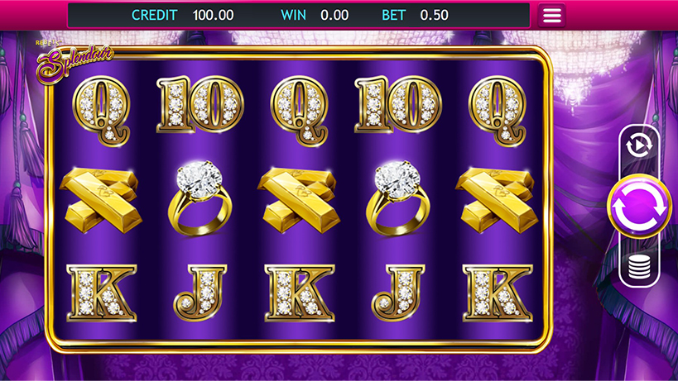Click the CREDIT amount 100.00
The width and height of the screenshot is (678, 381).
tap(214, 15)
